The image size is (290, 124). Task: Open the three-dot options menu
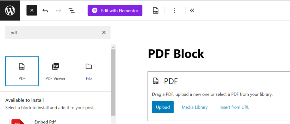[x=174, y=10]
